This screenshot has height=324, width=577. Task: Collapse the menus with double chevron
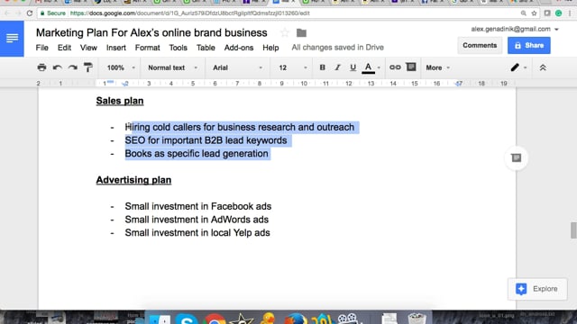pyautogui.click(x=543, y=67)
